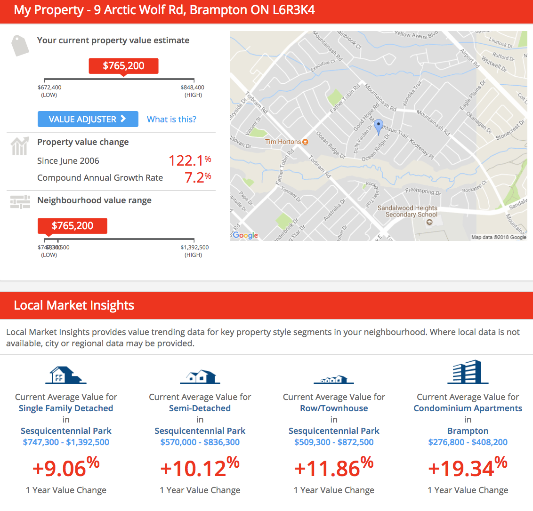Click the 'Sandalwood Heights Secondary School' map label
The image size is (533, 511).
point(408,211)
